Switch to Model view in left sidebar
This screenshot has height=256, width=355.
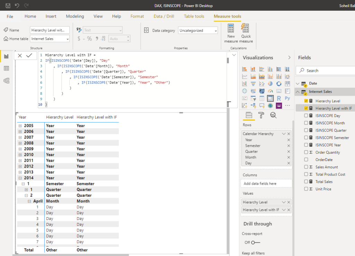(x=6, y=80)
